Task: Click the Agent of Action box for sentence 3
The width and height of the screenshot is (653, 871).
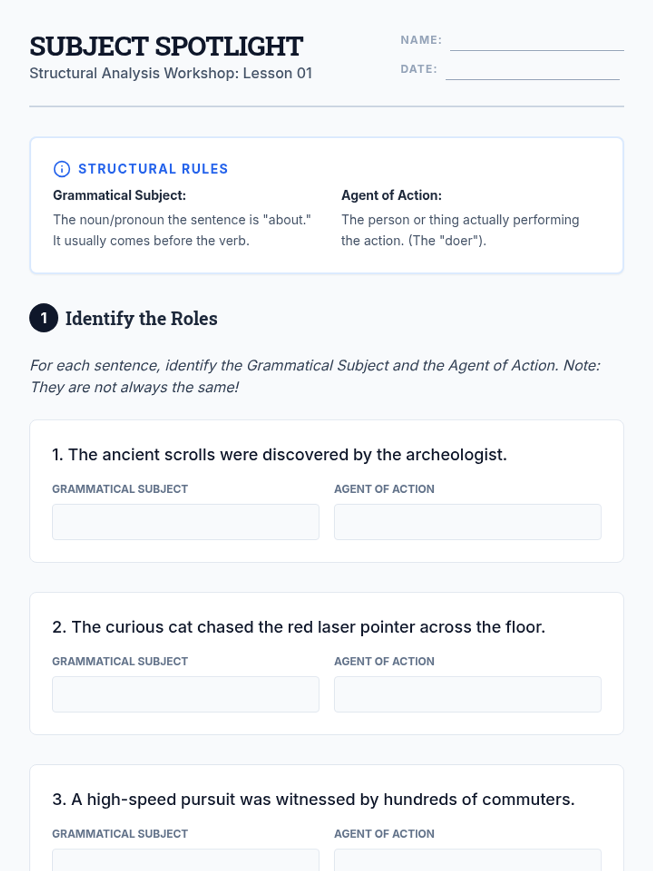Action: coord(467,861)
